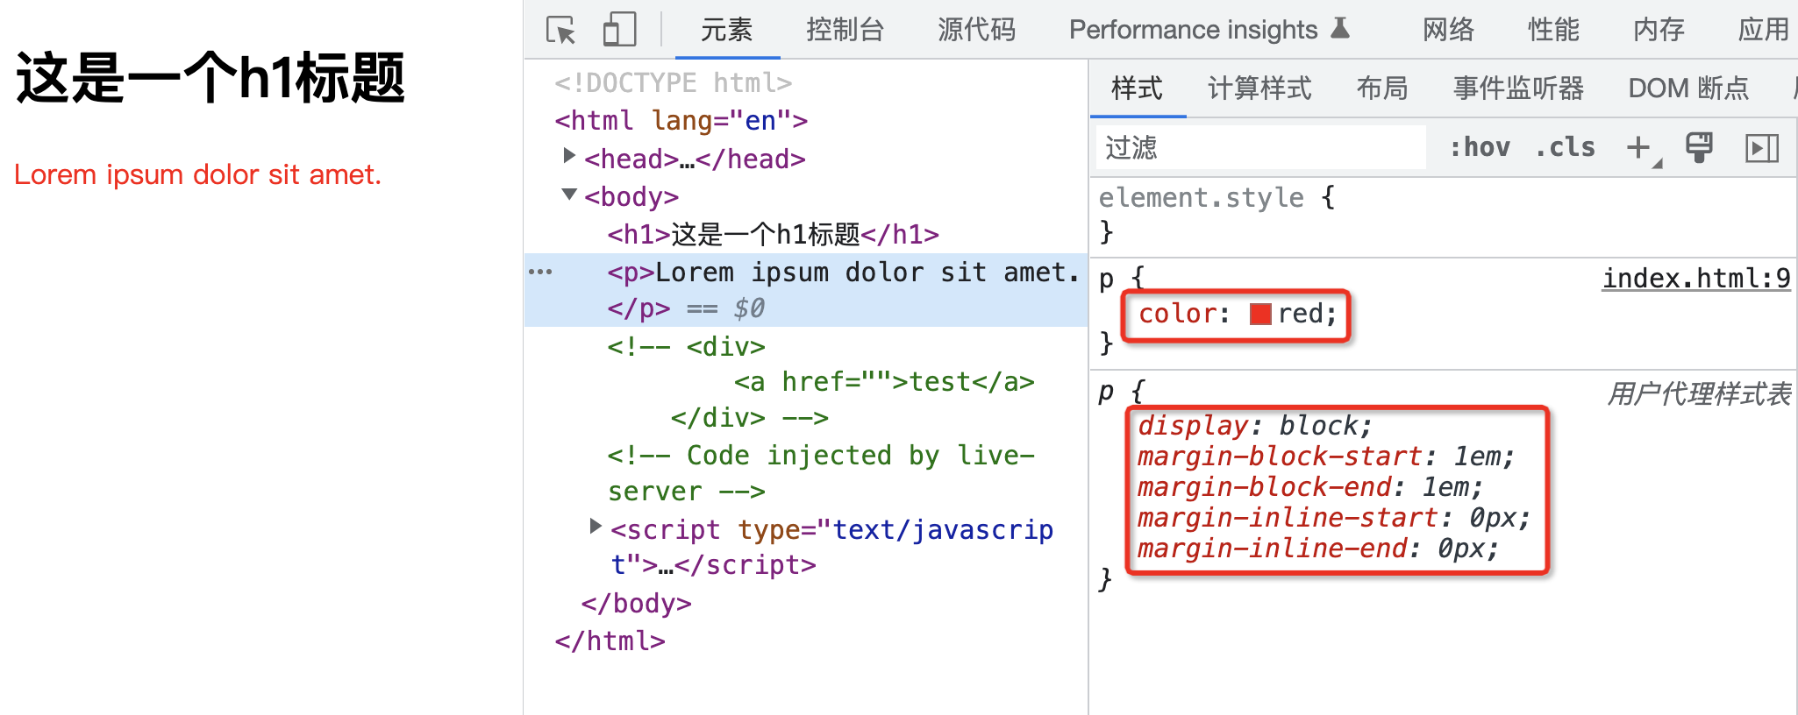Screen dimensions: 1798x715
Task: Expand the head element node
Action: coord(569,156)
